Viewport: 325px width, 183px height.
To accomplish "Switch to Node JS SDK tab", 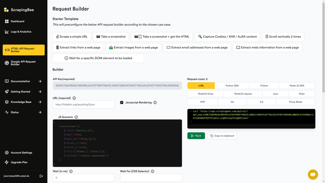I will tap(297, 86).
